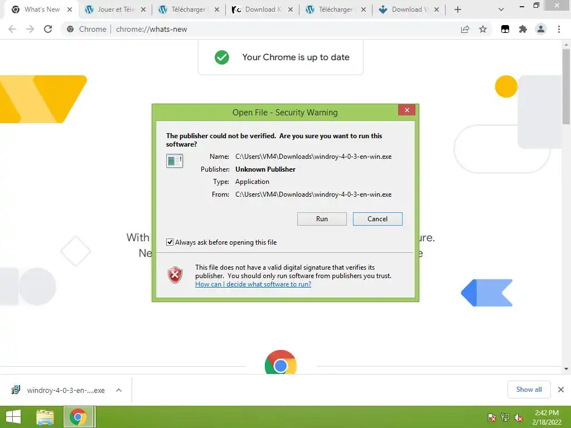Image resolution: width=571 pixels, height=428 pixels.
Task: Go back with the browser back arrow
Action: [x=12, y=29]
